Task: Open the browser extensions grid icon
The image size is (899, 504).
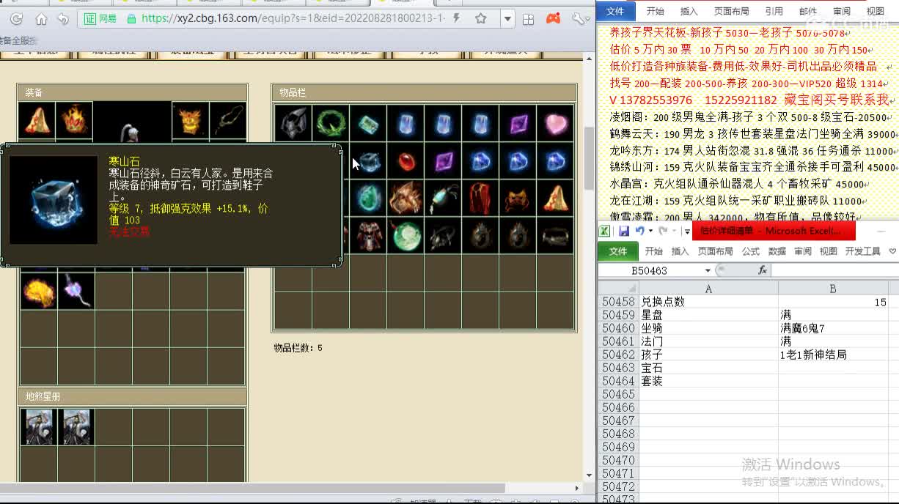Action: [x=528, y=19]
